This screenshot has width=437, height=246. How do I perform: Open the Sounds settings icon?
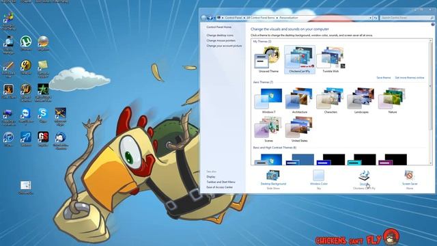coord(364,176)
